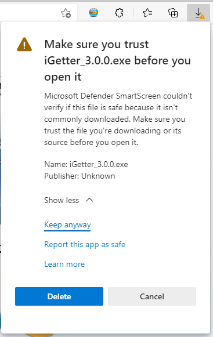The width and height of the screenshot is (213, 337).
Task: Click Report this app as safe
Action: [85, 245]
